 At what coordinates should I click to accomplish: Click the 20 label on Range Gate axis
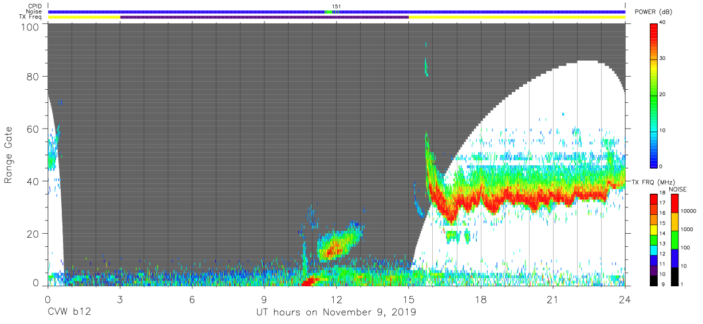coord(33,234)
